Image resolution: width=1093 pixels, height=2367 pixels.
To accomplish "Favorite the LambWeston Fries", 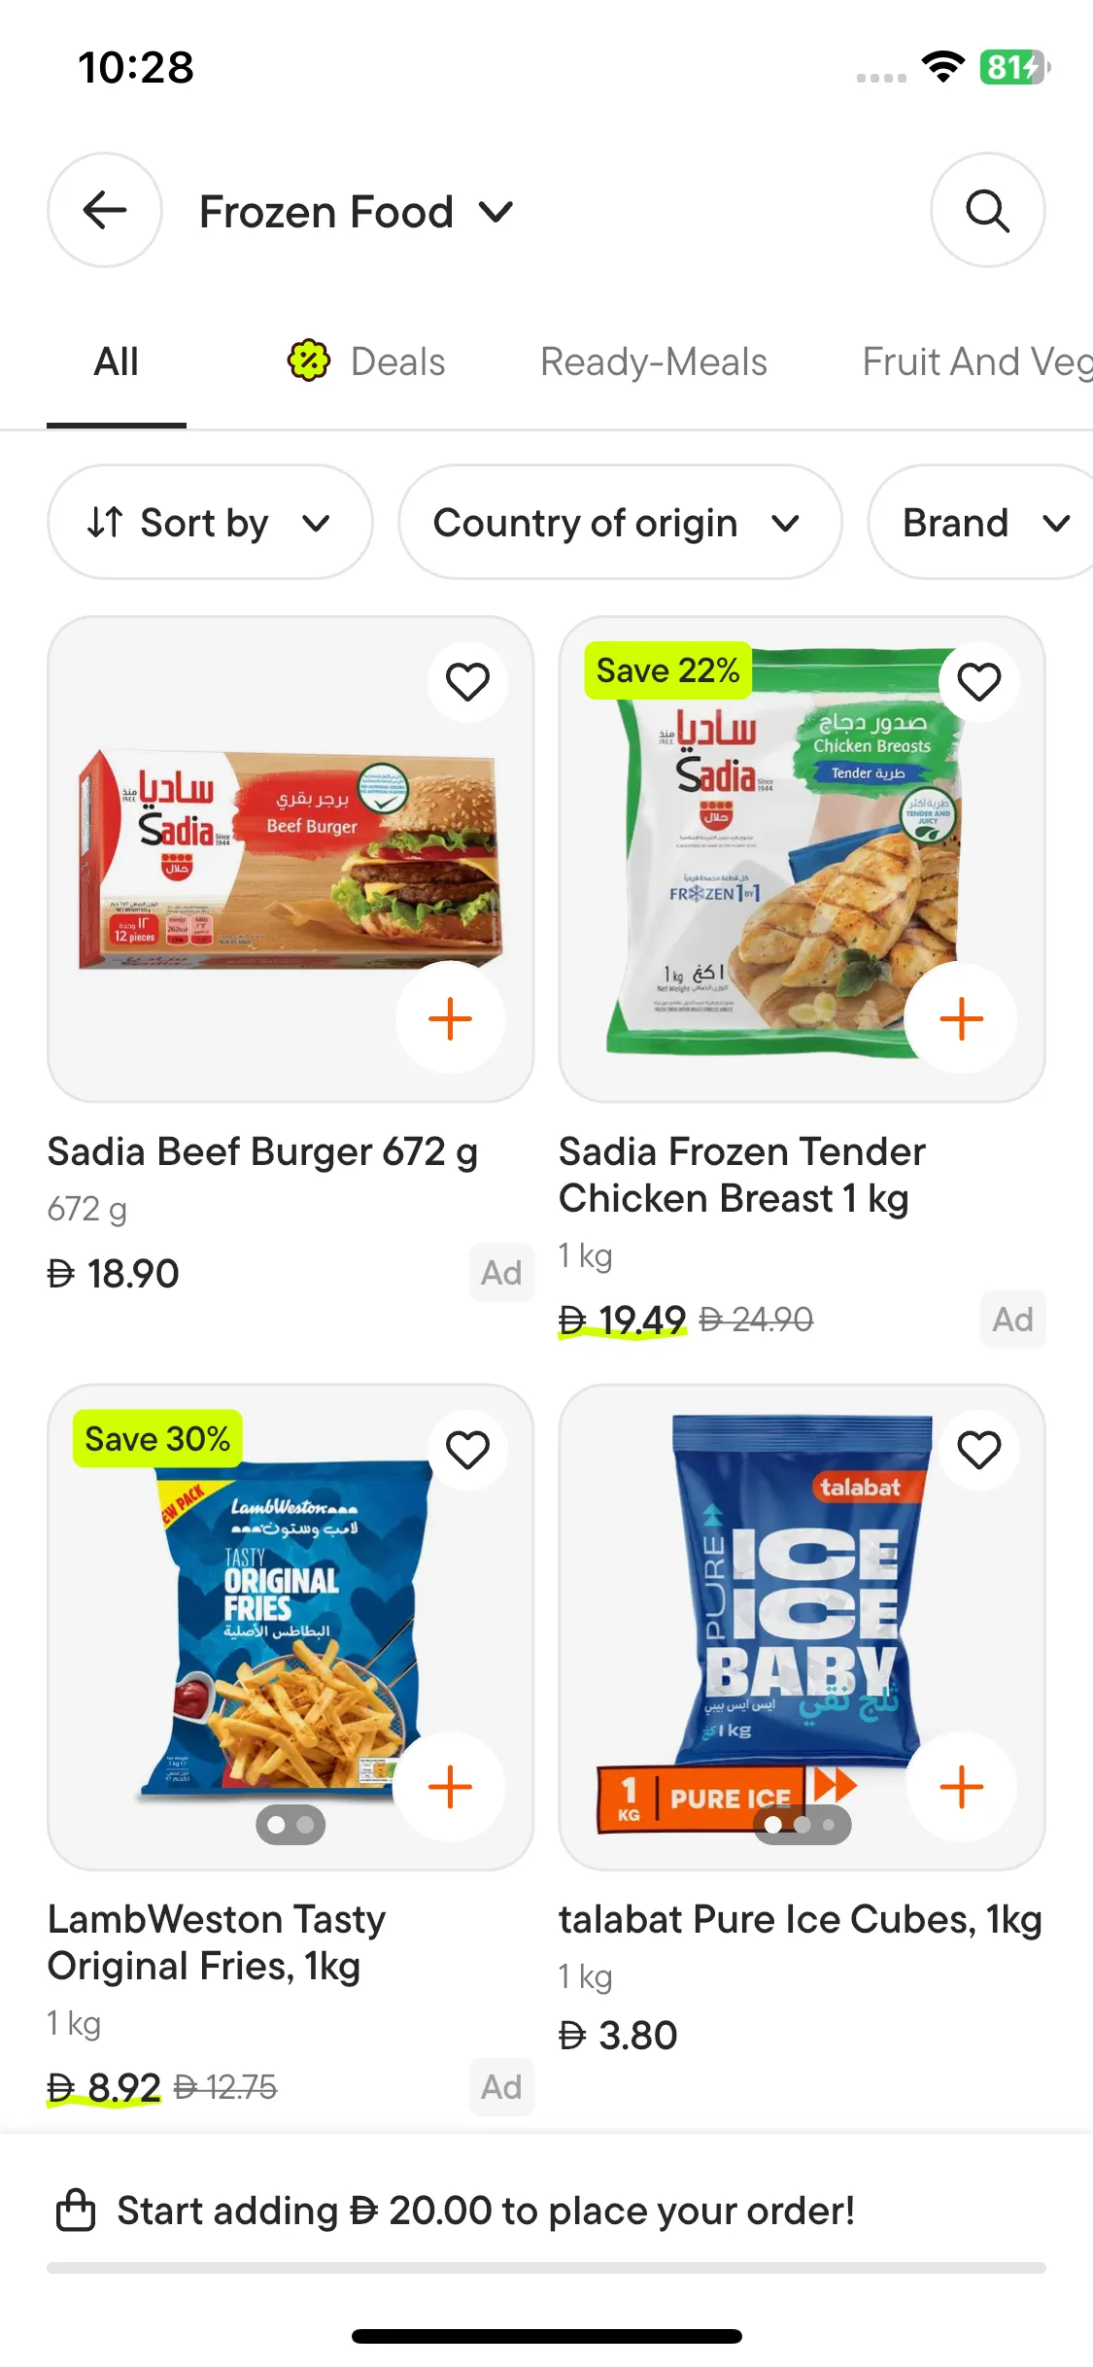I will 467,1450.
